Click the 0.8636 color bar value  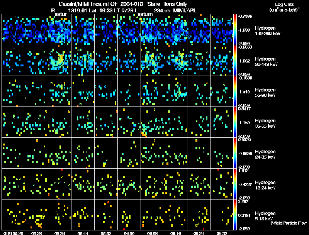tap(246, 154)
